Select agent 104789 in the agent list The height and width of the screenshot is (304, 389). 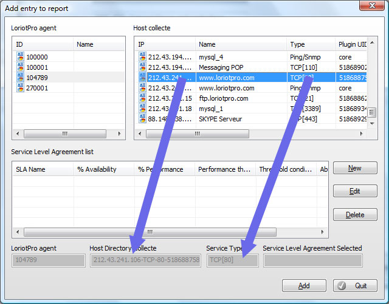(36, 78)
